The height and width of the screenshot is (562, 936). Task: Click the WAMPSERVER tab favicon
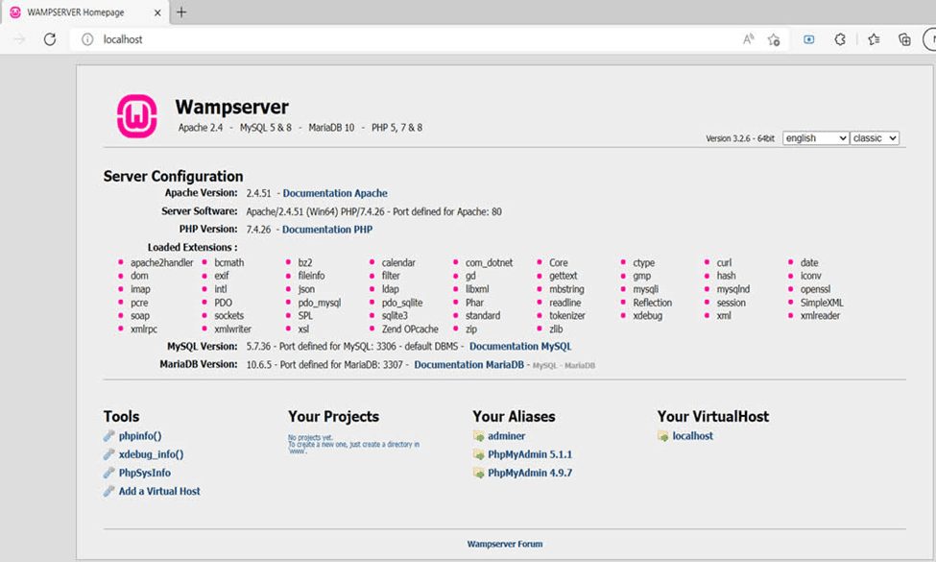(15, 12)
